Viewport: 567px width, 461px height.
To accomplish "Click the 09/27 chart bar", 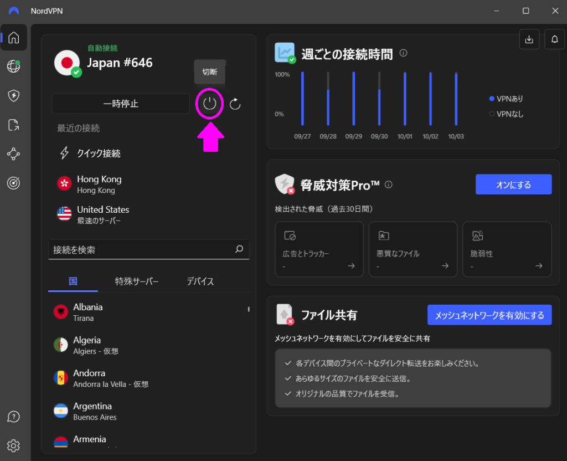I will click(303, 99).
